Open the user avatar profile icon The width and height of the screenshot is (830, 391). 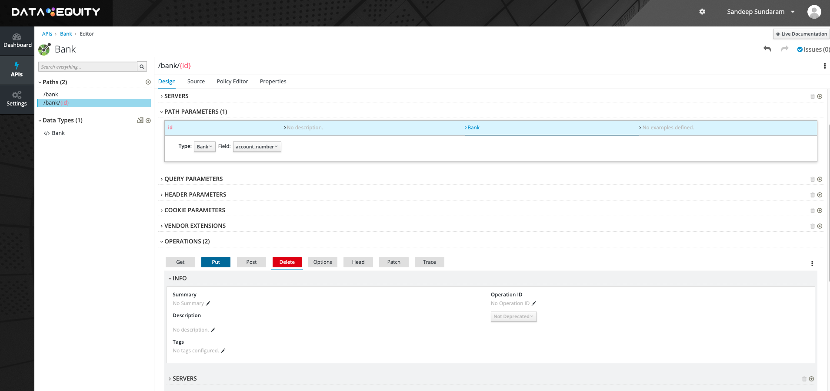point(814,12)
